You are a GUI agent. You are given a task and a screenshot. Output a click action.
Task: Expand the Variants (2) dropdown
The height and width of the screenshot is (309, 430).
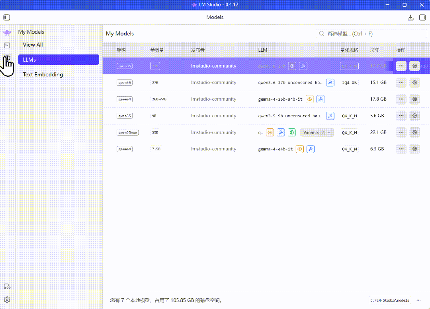pyautogui.click(x=317, y=132)
